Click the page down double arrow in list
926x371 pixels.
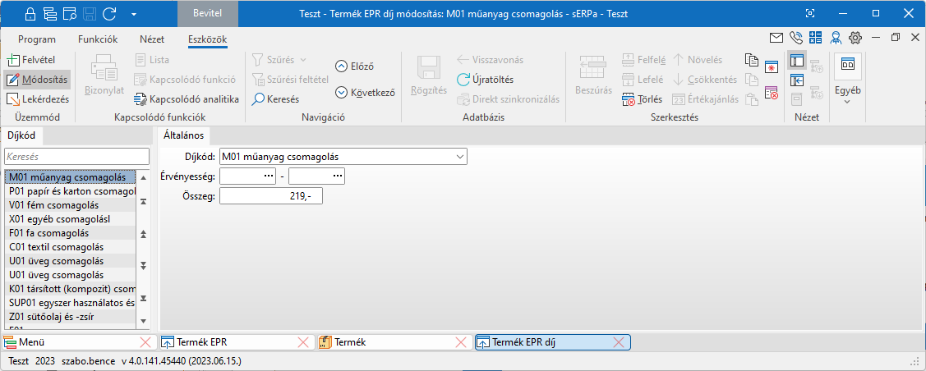click(143, 265)
